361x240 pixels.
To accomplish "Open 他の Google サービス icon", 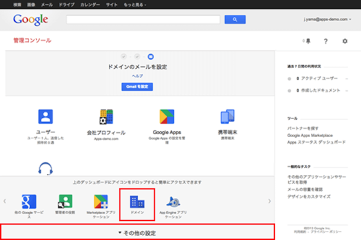I will [29, 202].
